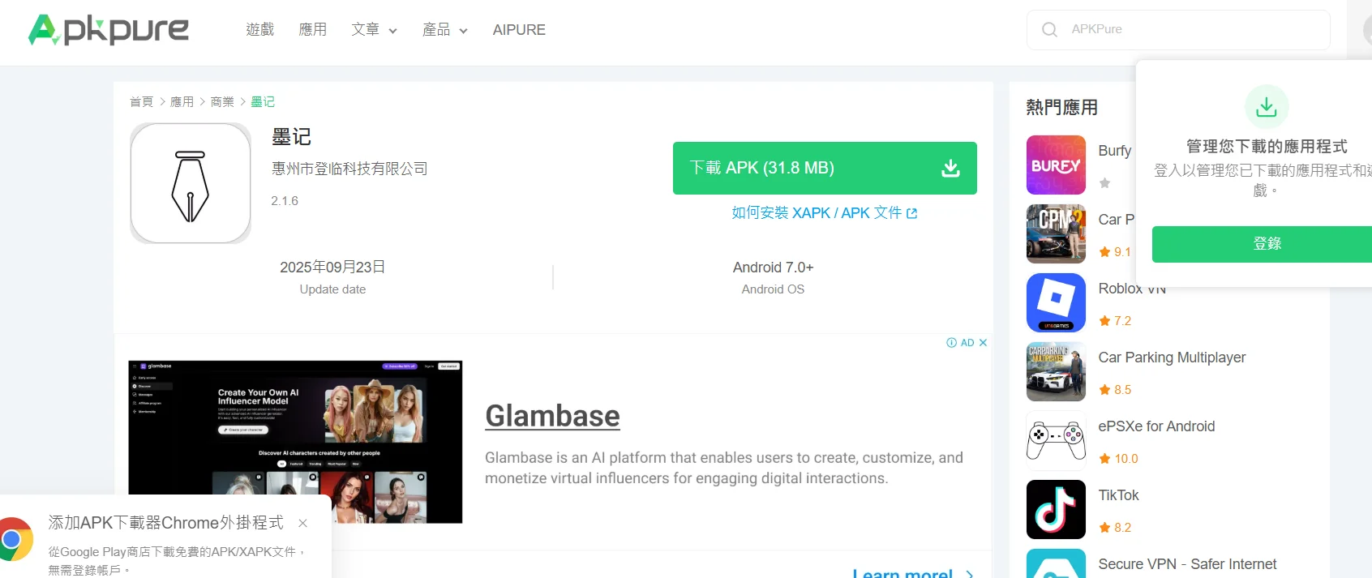Close the Glambase advertisement

click(x=983, y=343)
